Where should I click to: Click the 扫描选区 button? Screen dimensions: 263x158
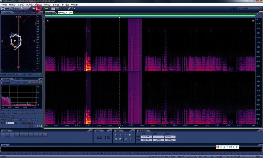31,126
